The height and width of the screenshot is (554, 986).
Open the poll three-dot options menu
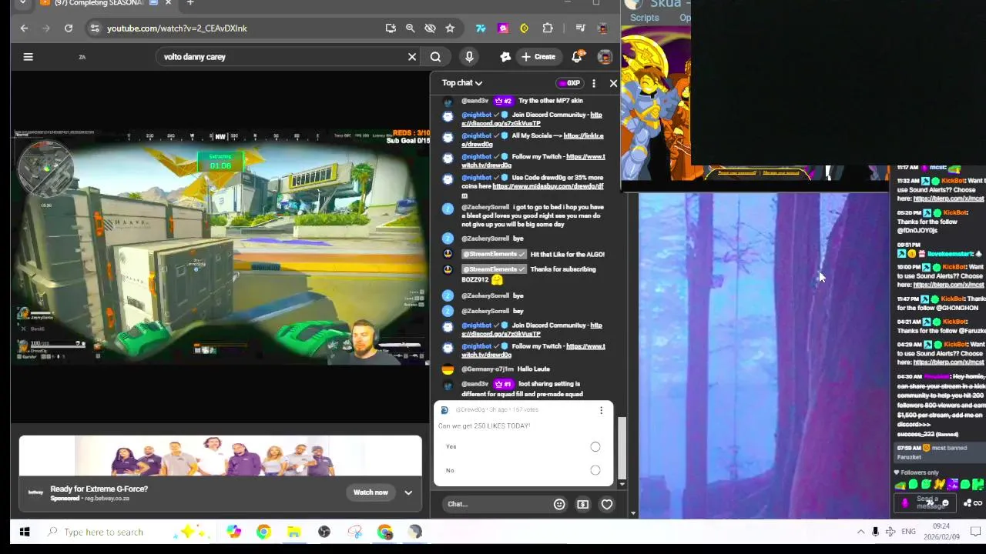[x=601, y=411]
